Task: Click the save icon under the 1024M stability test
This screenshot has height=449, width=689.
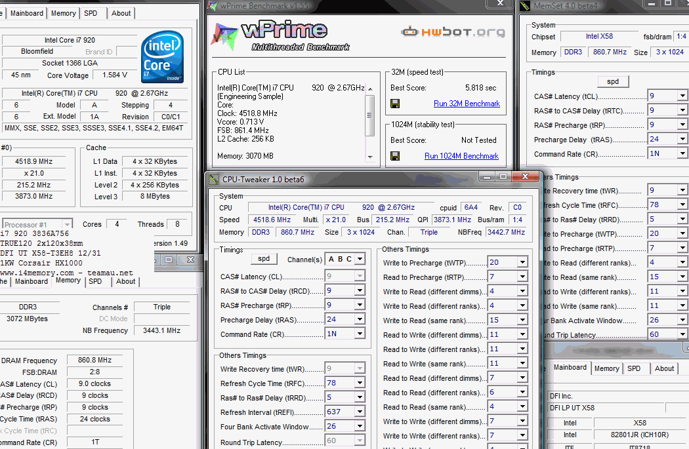Action: pos(395,156)
